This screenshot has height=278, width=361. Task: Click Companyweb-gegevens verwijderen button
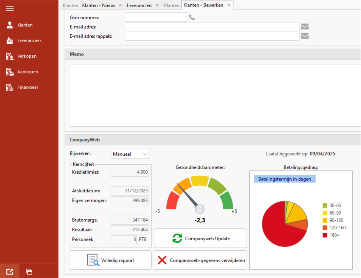[200, 260]
